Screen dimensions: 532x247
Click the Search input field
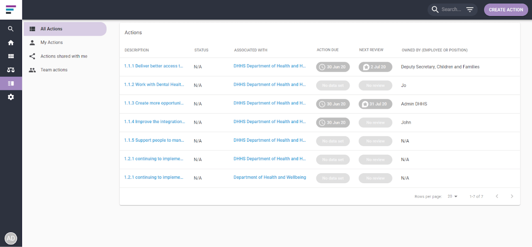tap(451, 10)
